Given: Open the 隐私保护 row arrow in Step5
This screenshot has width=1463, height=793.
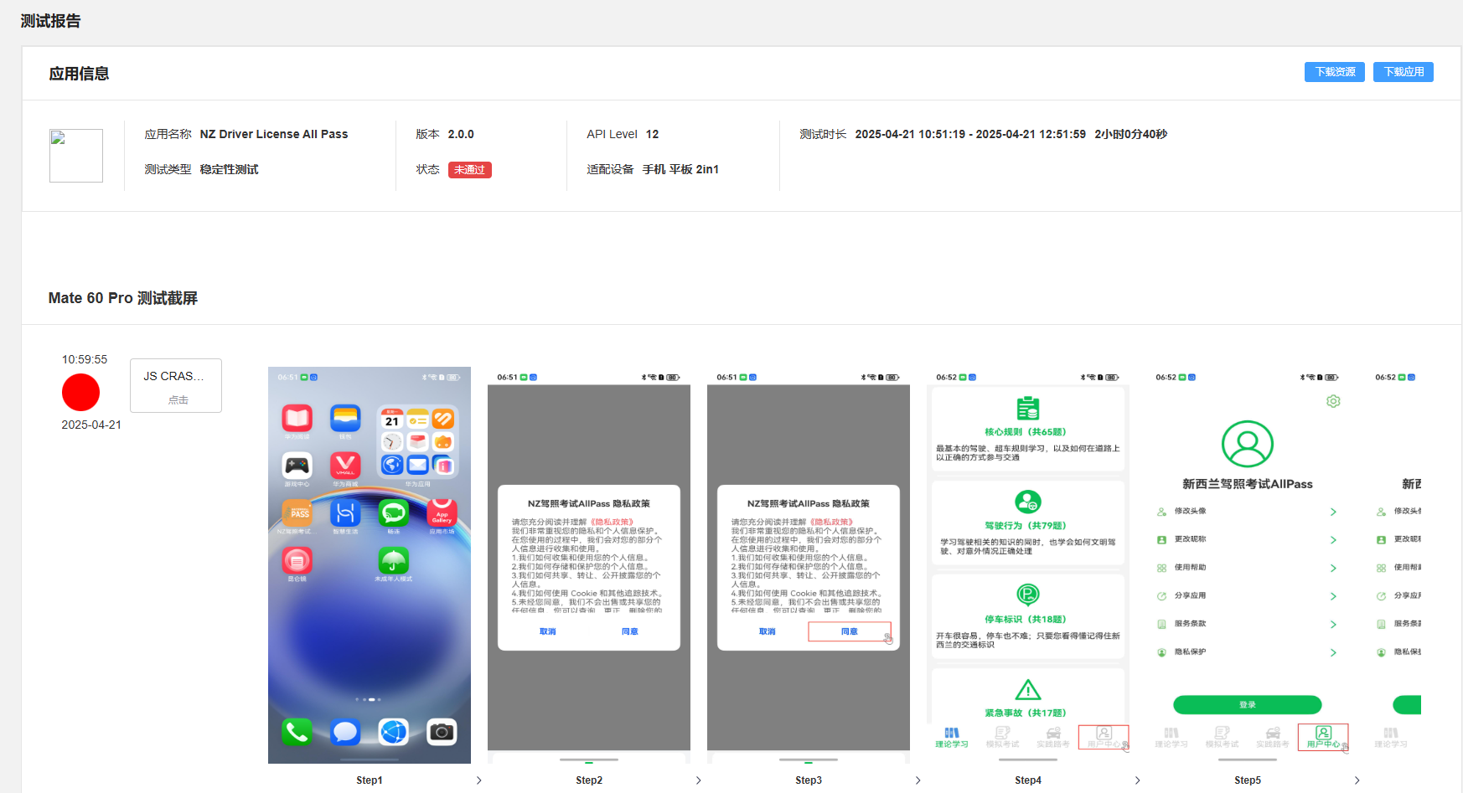Looking at the screenshot, I should (1333, 652).
